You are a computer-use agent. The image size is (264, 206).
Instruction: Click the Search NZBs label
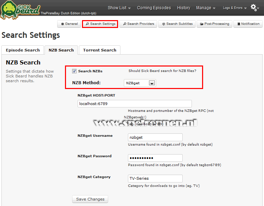click(90, 71)
